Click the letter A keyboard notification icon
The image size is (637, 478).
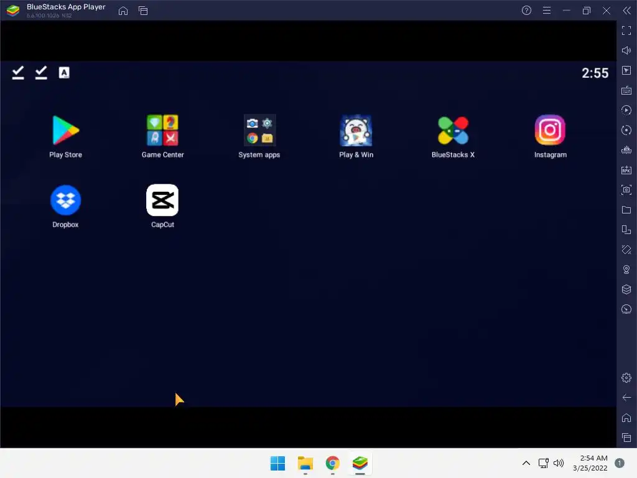pos(64,73)
